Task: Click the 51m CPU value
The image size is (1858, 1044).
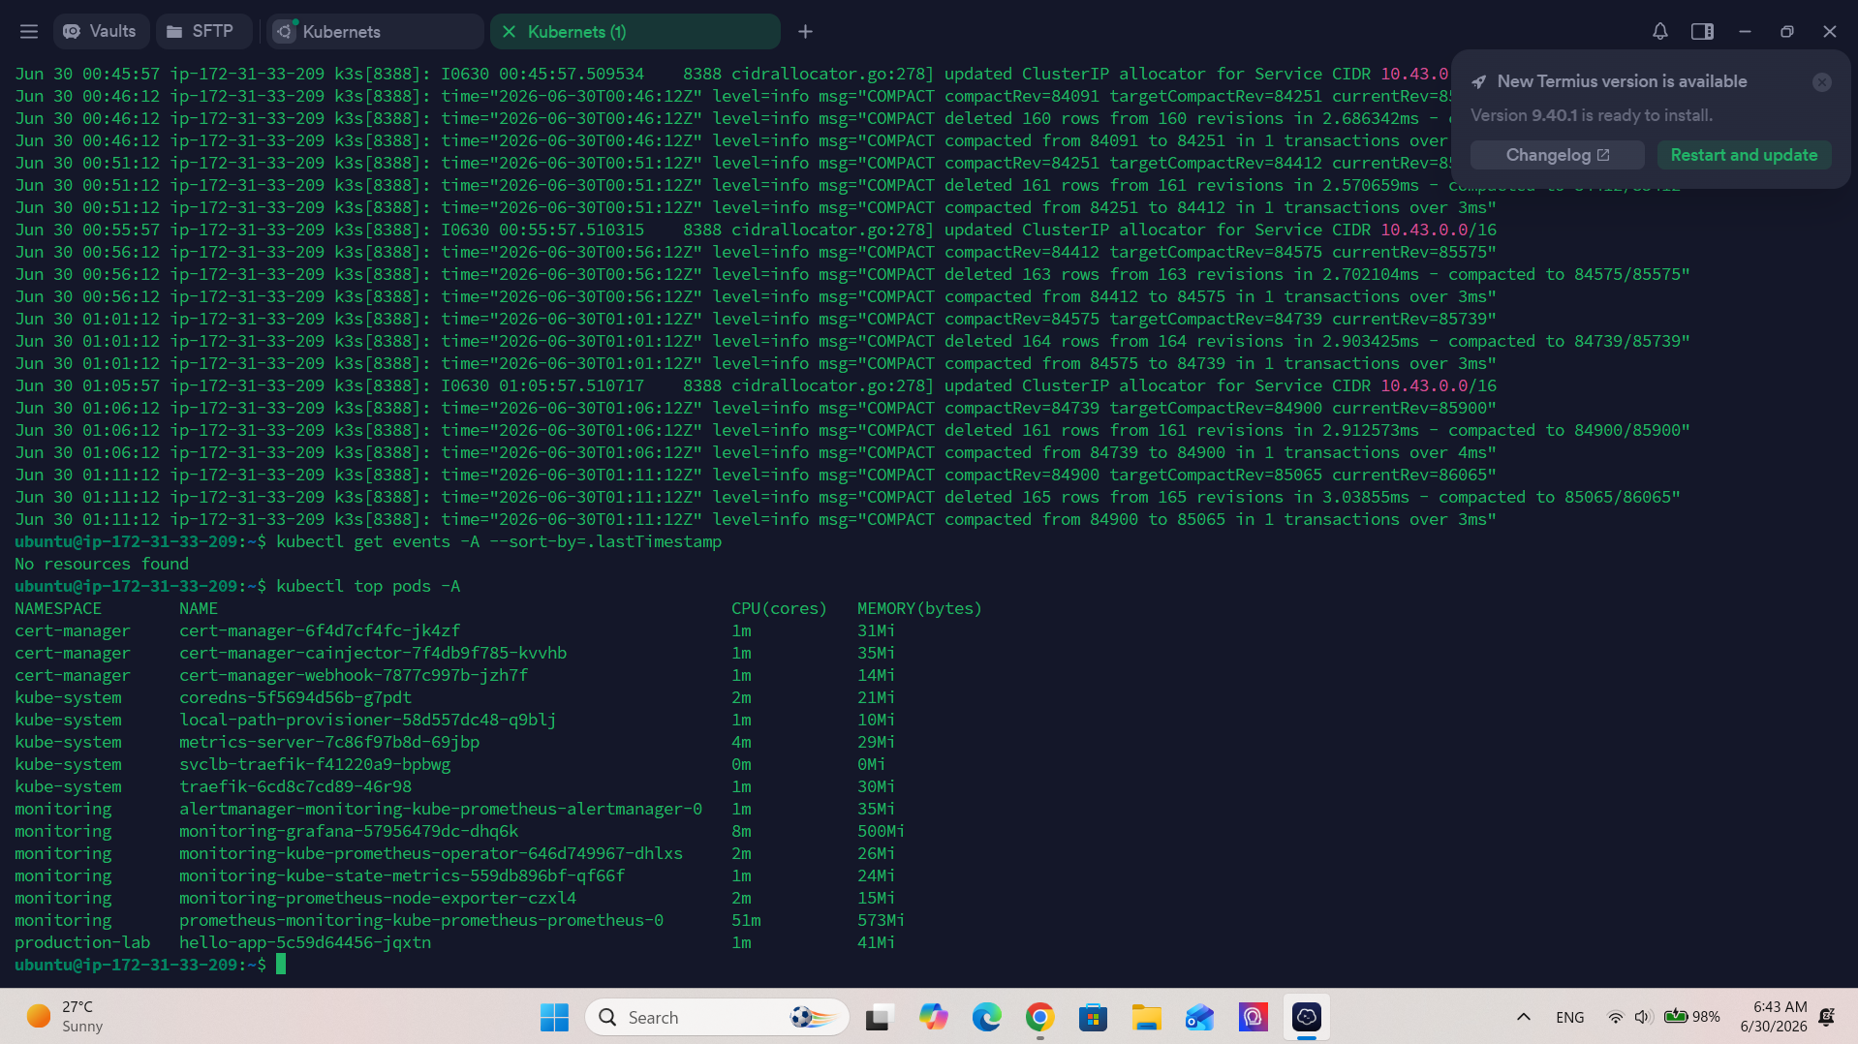Action: pos(746,920)
